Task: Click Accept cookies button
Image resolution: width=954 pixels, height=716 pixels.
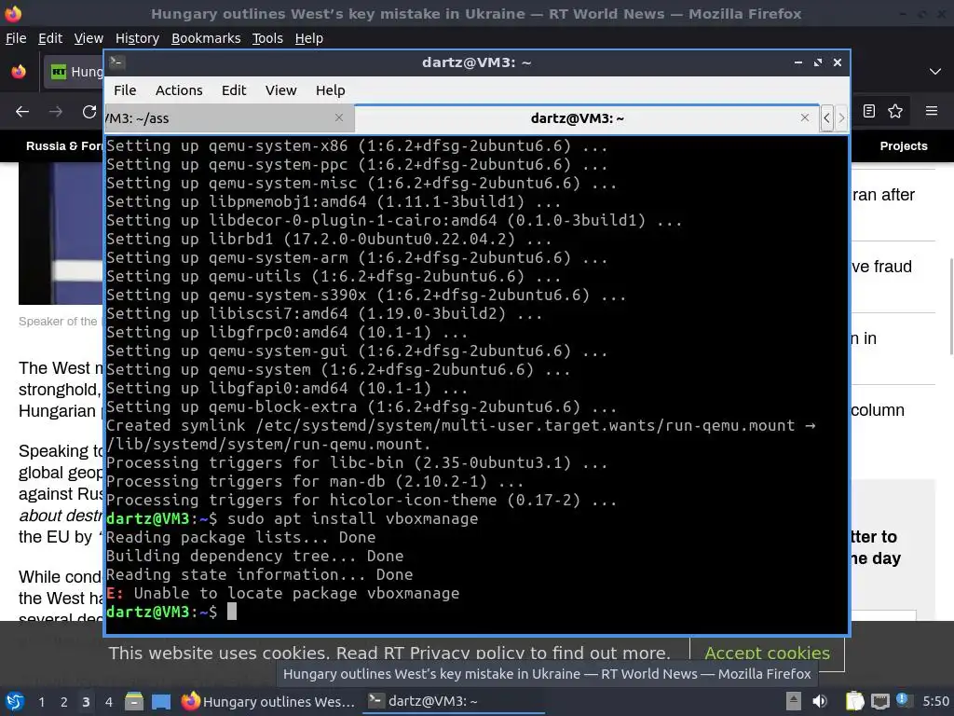Action: pos(768,653)
